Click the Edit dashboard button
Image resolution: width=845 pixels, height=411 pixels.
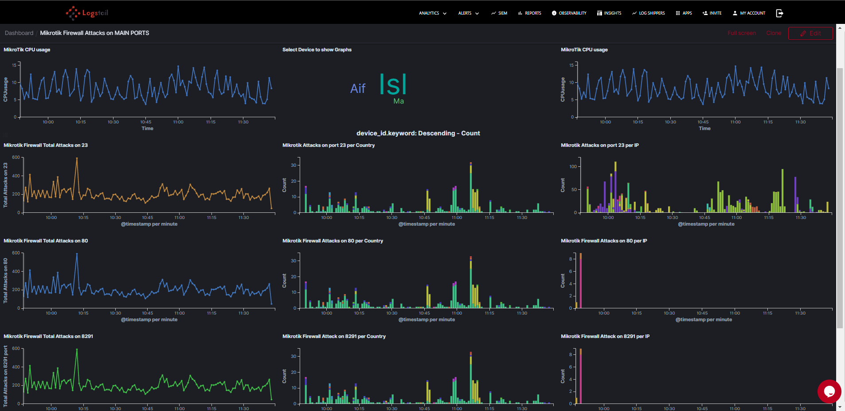tap(810, 33)
